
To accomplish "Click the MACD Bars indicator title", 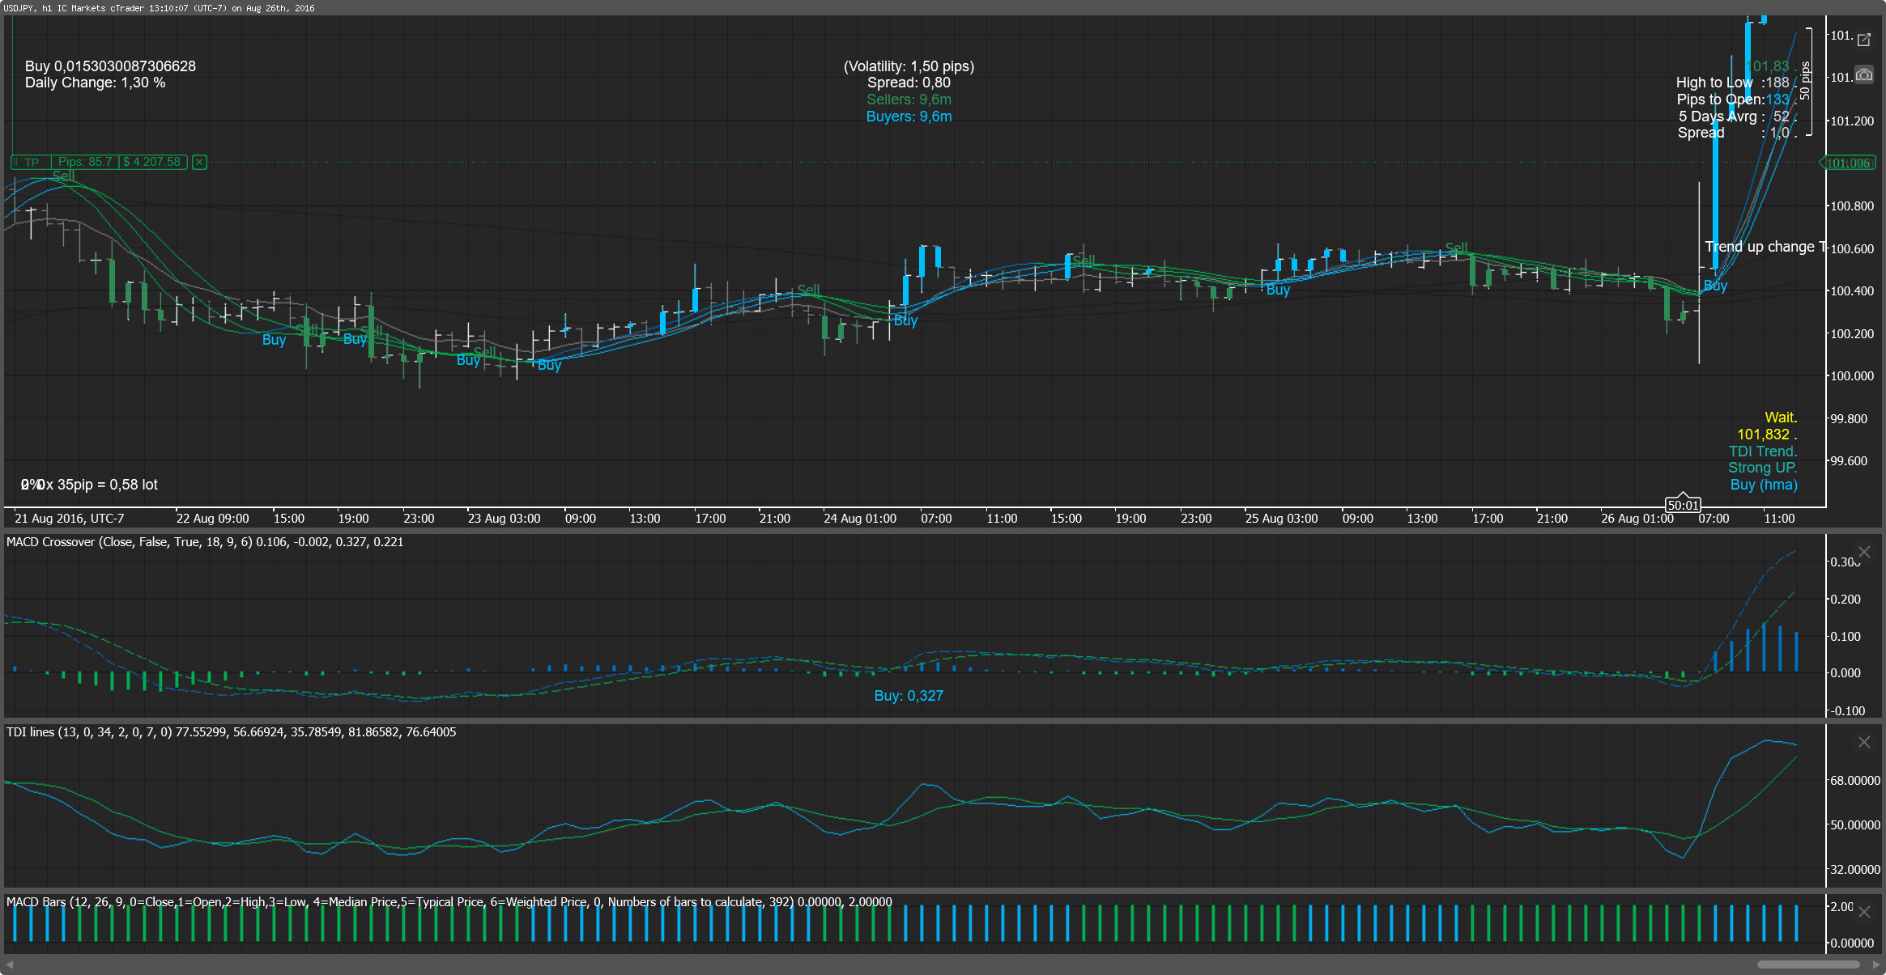I will 449,902.
